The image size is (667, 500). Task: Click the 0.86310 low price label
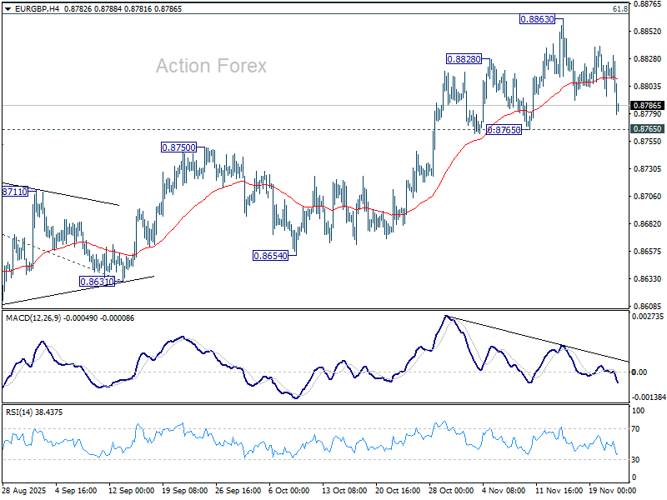point(97,282)
